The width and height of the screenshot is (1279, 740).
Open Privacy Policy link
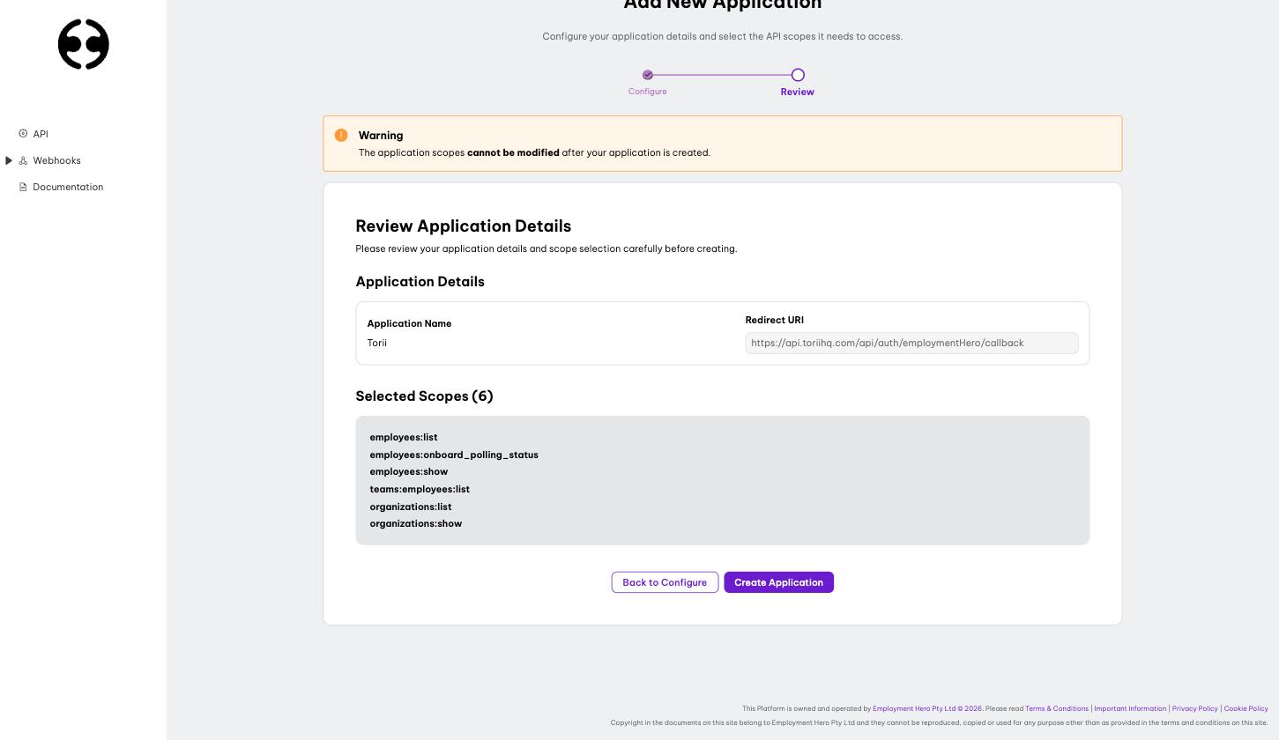1195,708
